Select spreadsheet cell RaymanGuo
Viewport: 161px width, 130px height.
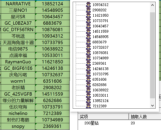(18, 62)
